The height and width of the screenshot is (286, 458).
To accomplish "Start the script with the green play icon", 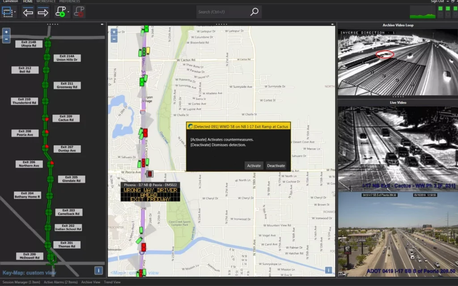I will (60, 12).
